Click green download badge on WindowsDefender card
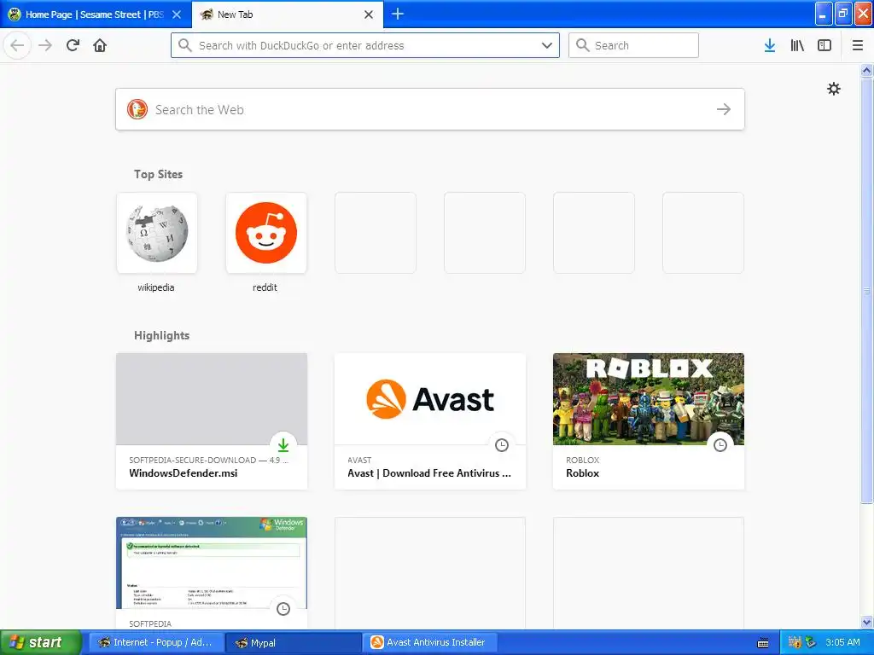The width and height of the screenshot is (874, 655). 283,445
